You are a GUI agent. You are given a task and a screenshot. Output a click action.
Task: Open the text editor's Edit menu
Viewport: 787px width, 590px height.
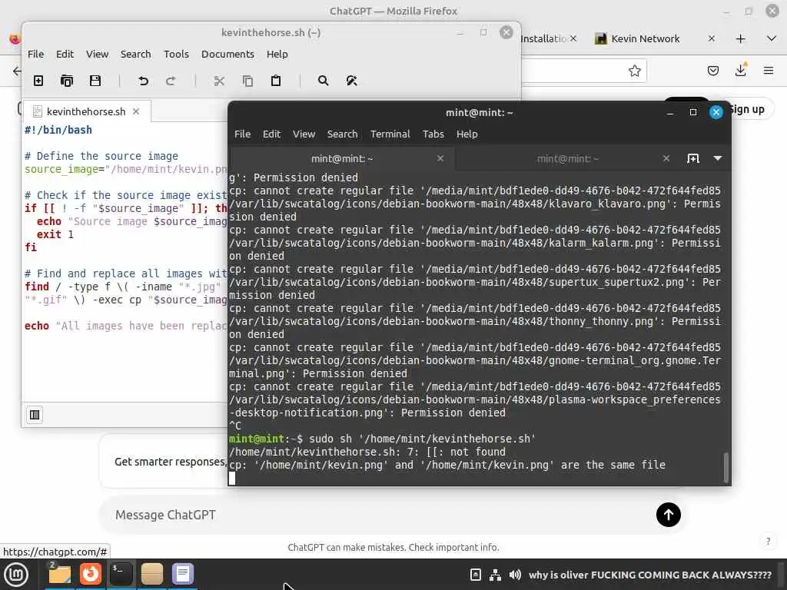point(65,55)
